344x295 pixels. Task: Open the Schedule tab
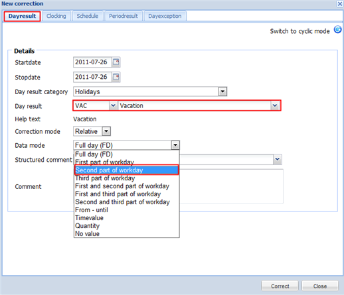point(88,16)
